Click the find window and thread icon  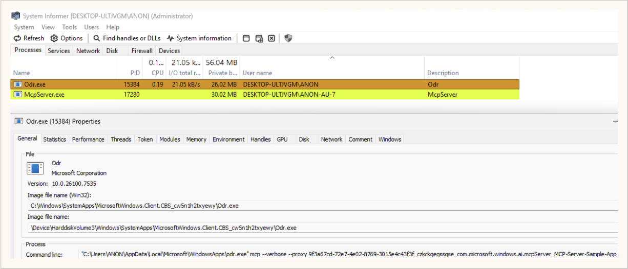click(x=259, y=38)
